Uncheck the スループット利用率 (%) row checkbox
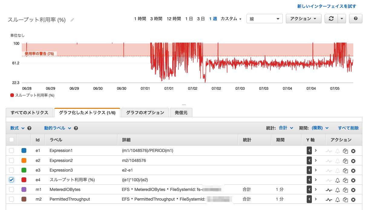 (x=11, y=180)
